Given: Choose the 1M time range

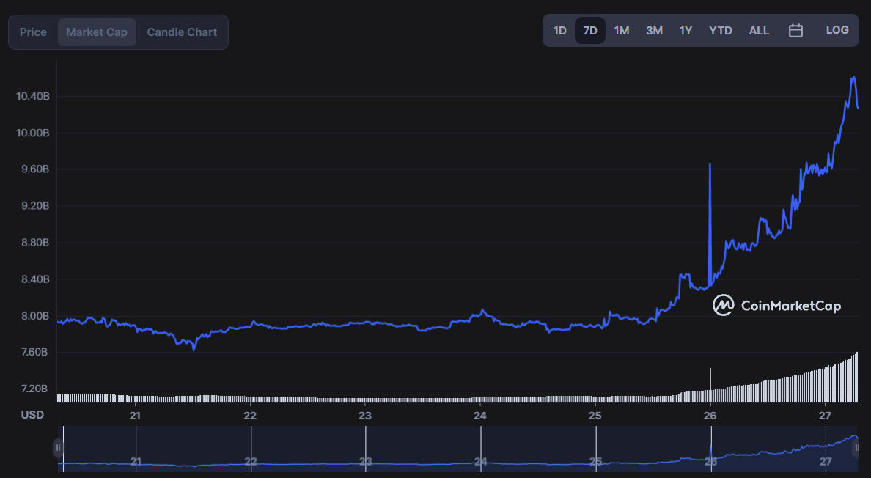Looking at the screenshot, I should 622,31.
